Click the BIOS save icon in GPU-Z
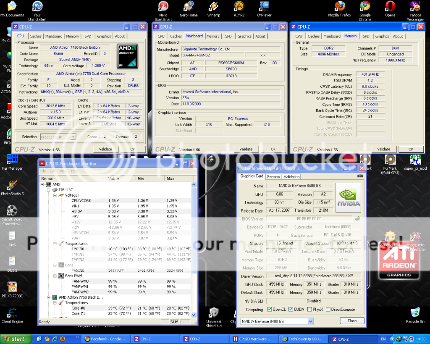Screen dimensions: 430x344 click(357, 219)
